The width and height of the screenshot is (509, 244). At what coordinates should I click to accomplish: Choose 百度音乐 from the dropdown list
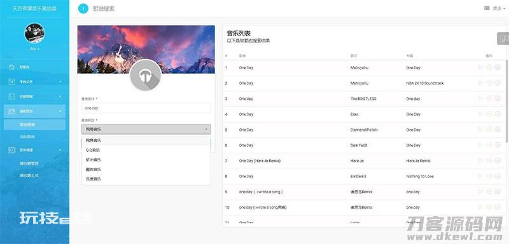click(x=146, y=179)
